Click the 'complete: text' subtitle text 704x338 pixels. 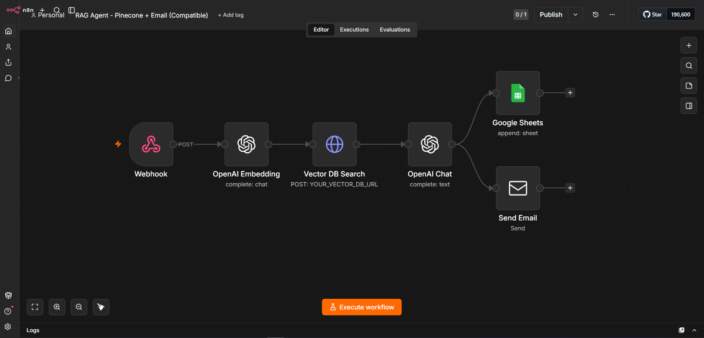tap(430, 185)
